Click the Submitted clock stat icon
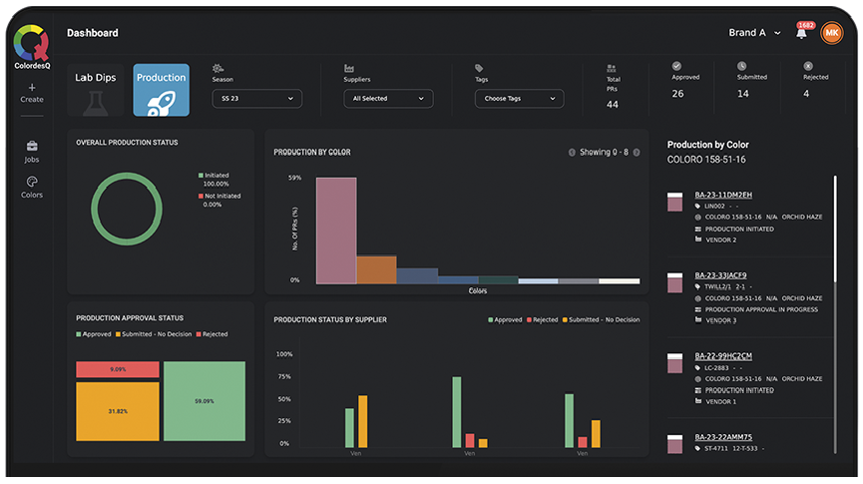Image resolution: width=863 pixels, height=484 pixels. 741,66
